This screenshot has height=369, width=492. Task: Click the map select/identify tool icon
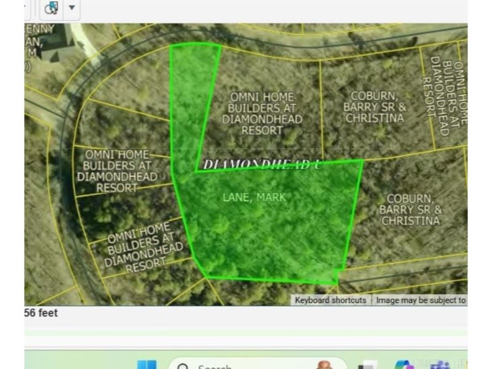click(x=52, y=8)
